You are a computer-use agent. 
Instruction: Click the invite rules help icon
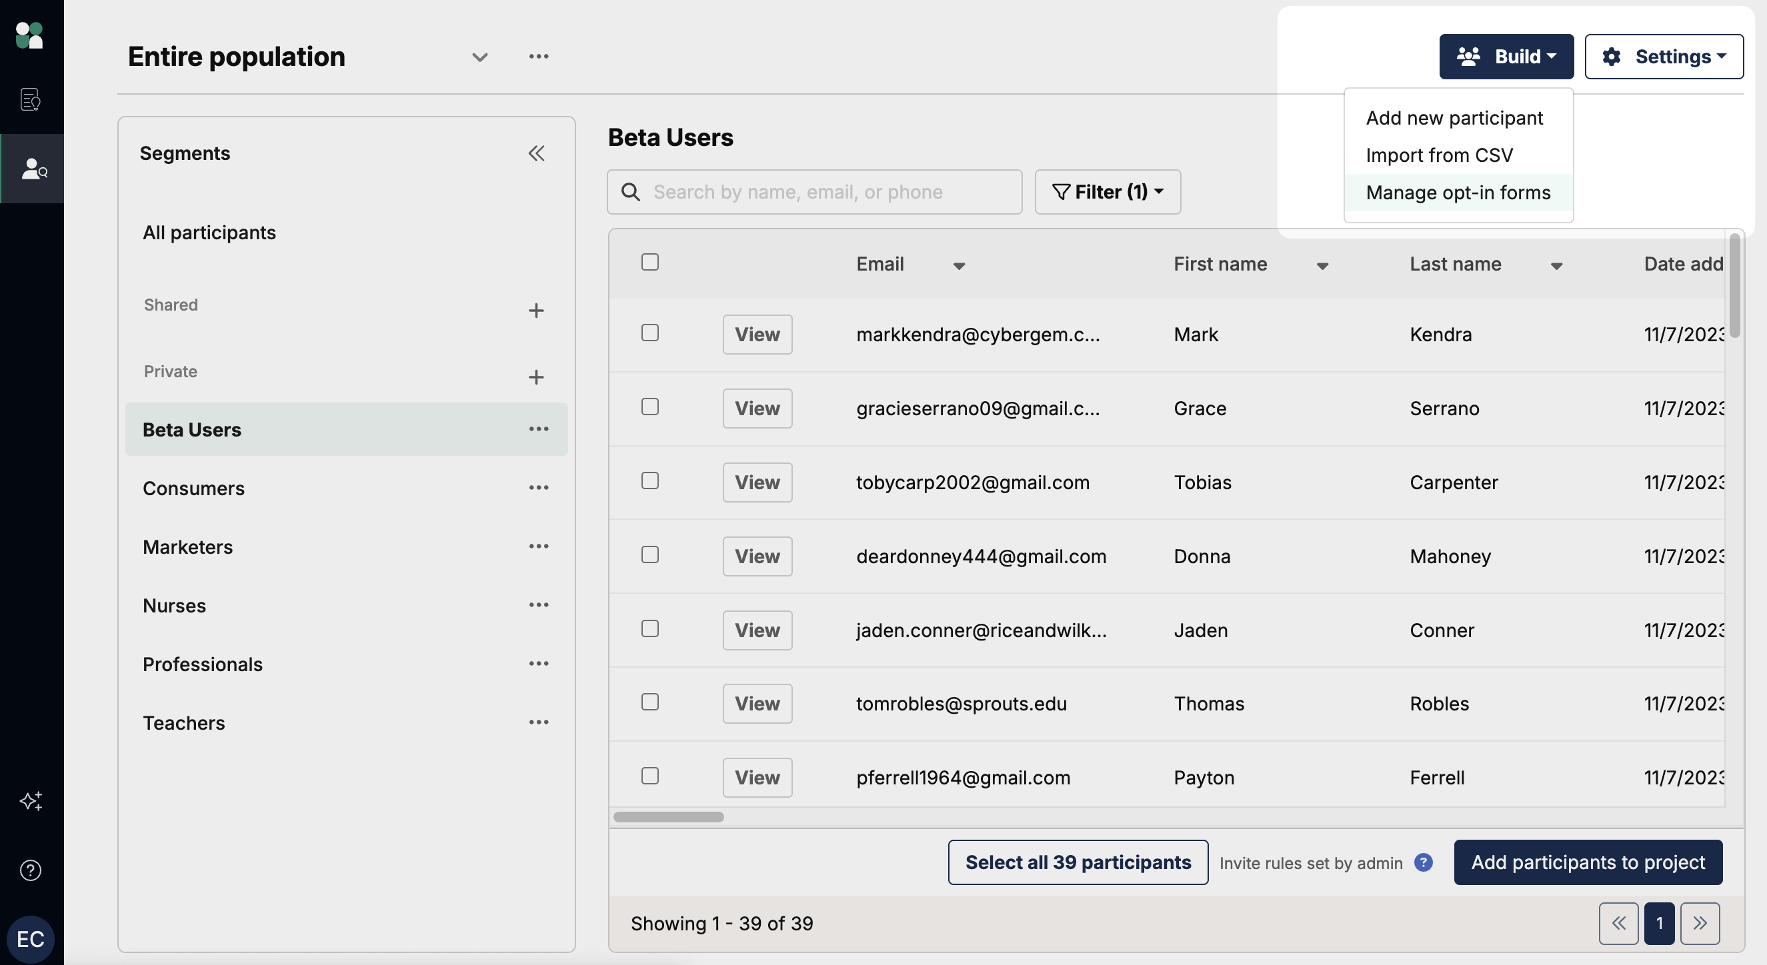point(1424,862)
